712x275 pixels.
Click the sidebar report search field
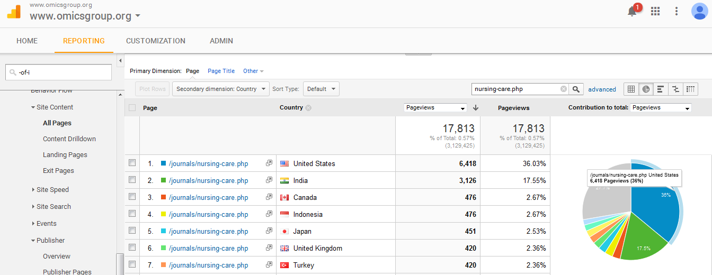coord(58,72)
